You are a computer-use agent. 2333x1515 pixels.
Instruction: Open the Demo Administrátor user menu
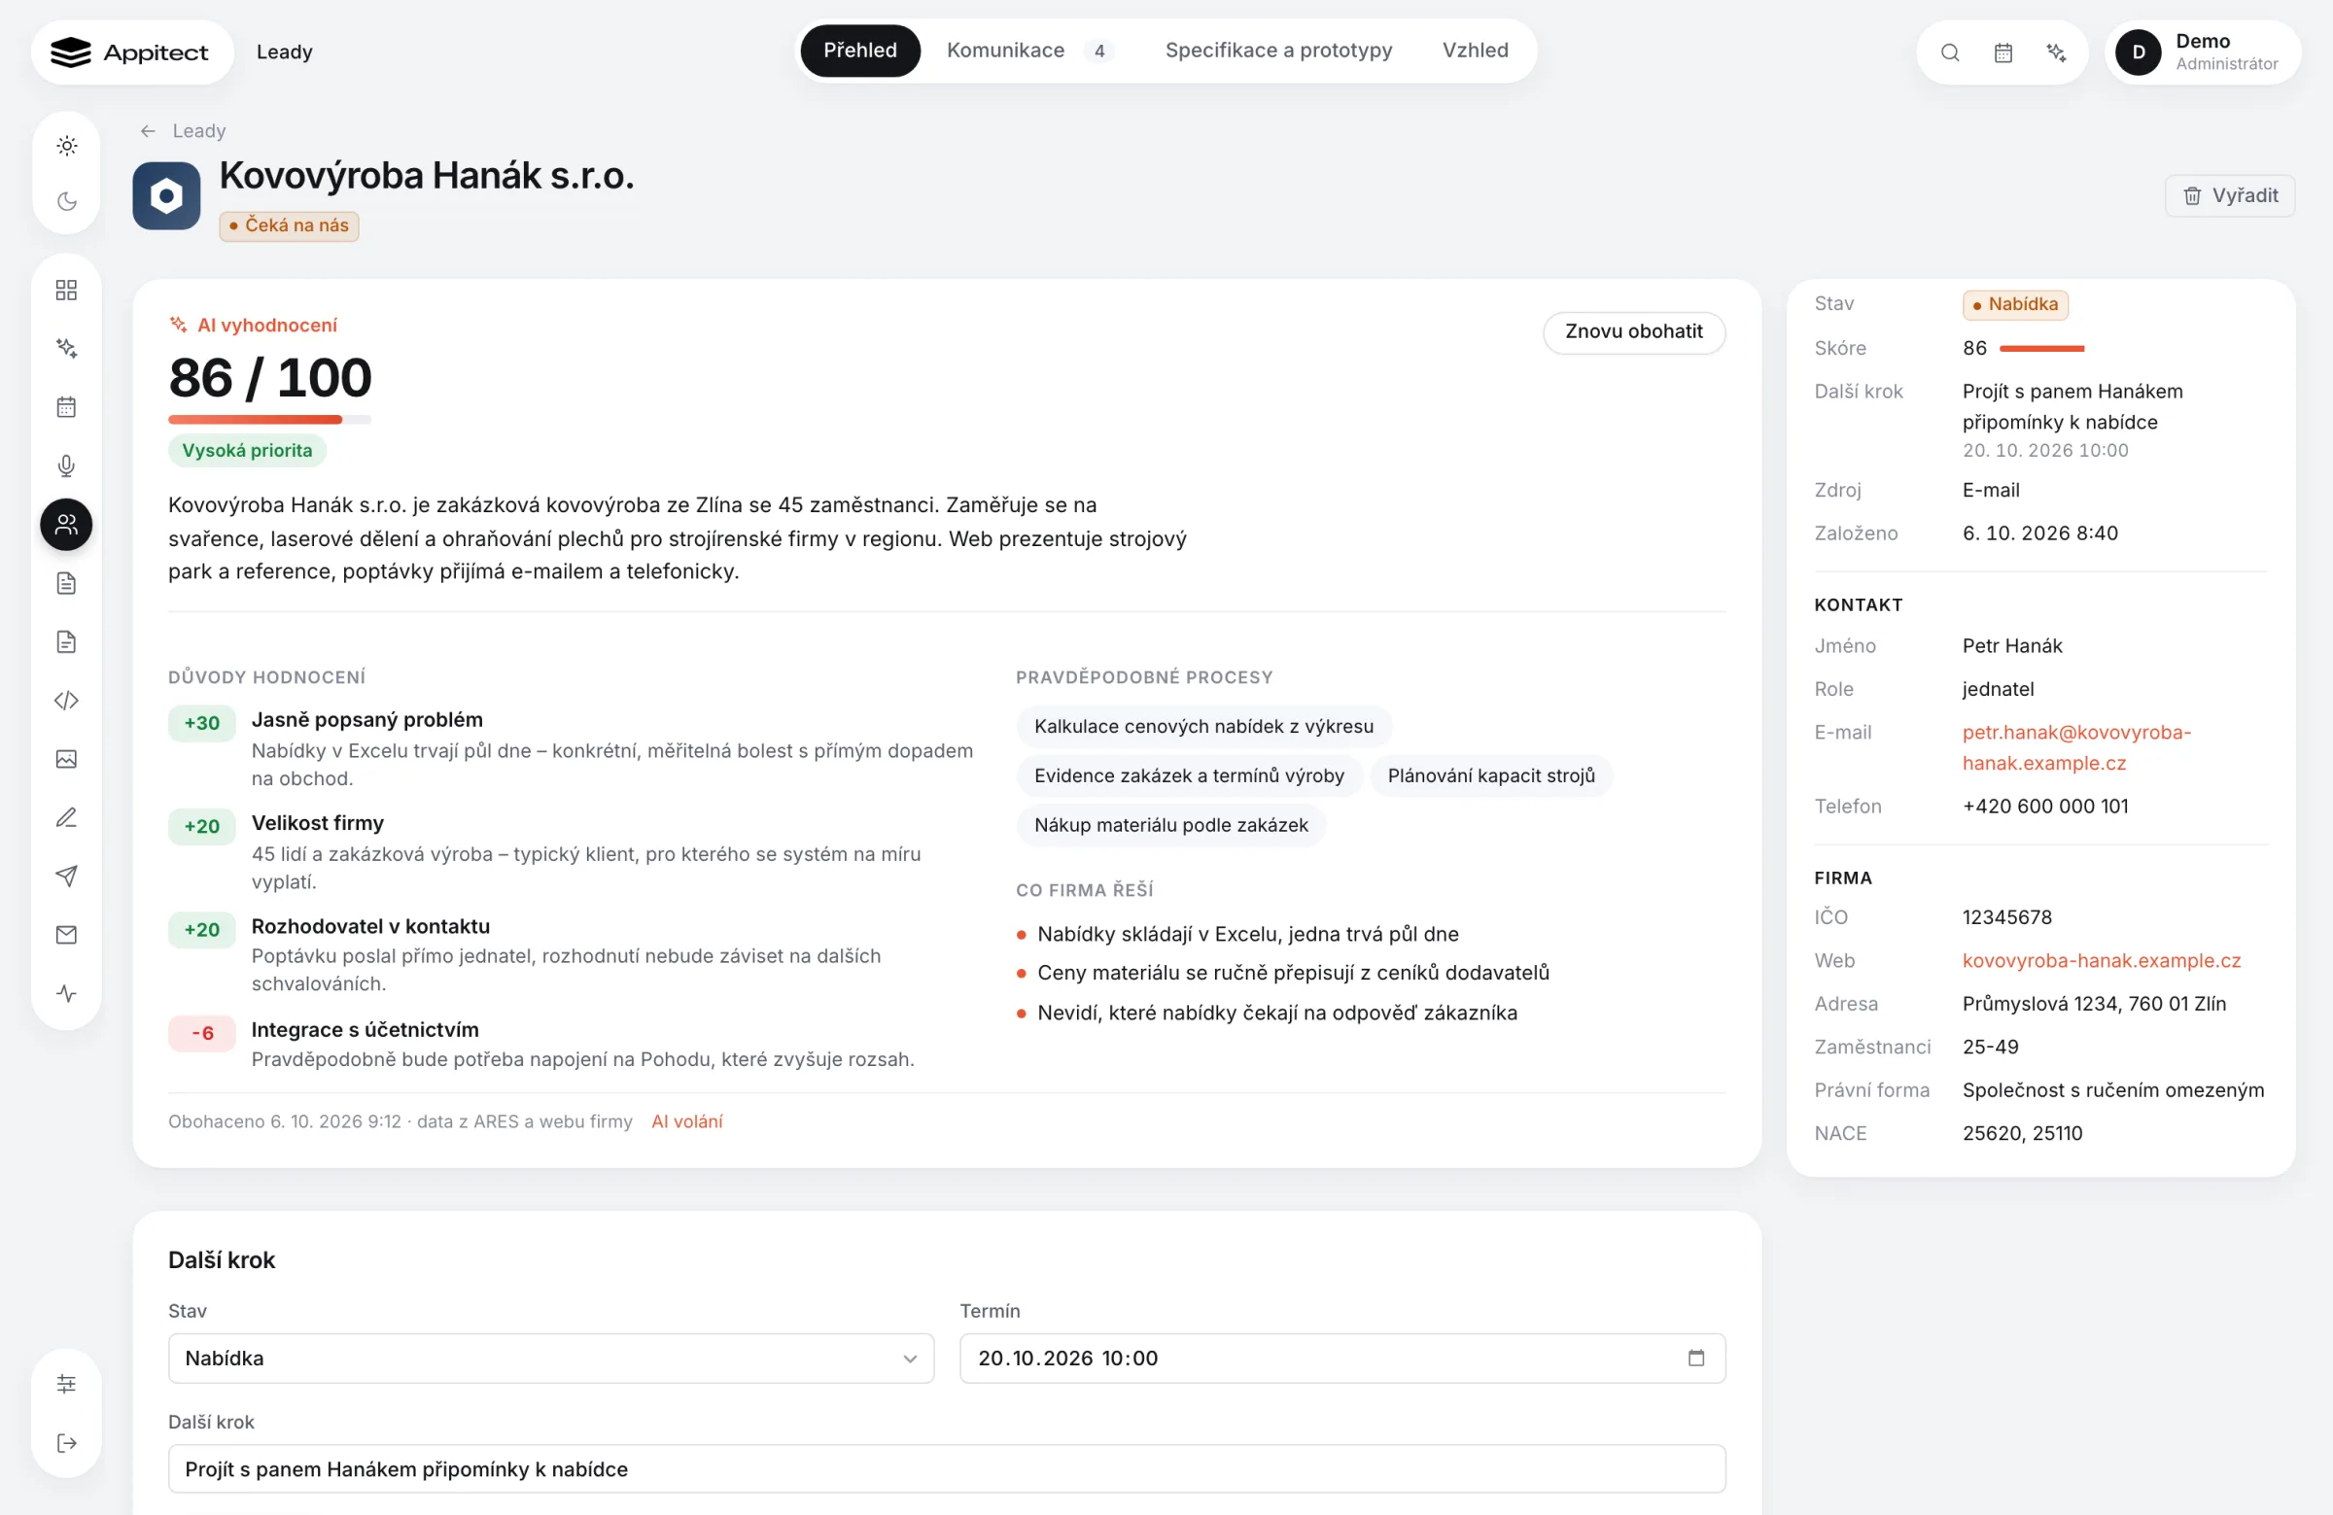pos(2202,52)
